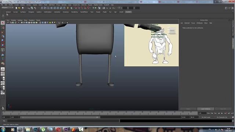Click the Play forwards button

(x=222, y=113)
